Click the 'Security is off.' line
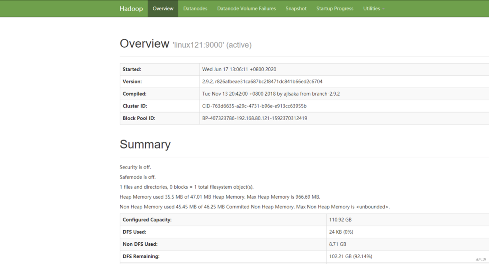 click(x=135, y=167)
